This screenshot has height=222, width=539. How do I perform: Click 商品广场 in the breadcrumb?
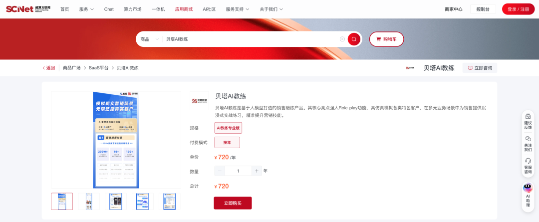pyautogui.click(x=71, y=68)
